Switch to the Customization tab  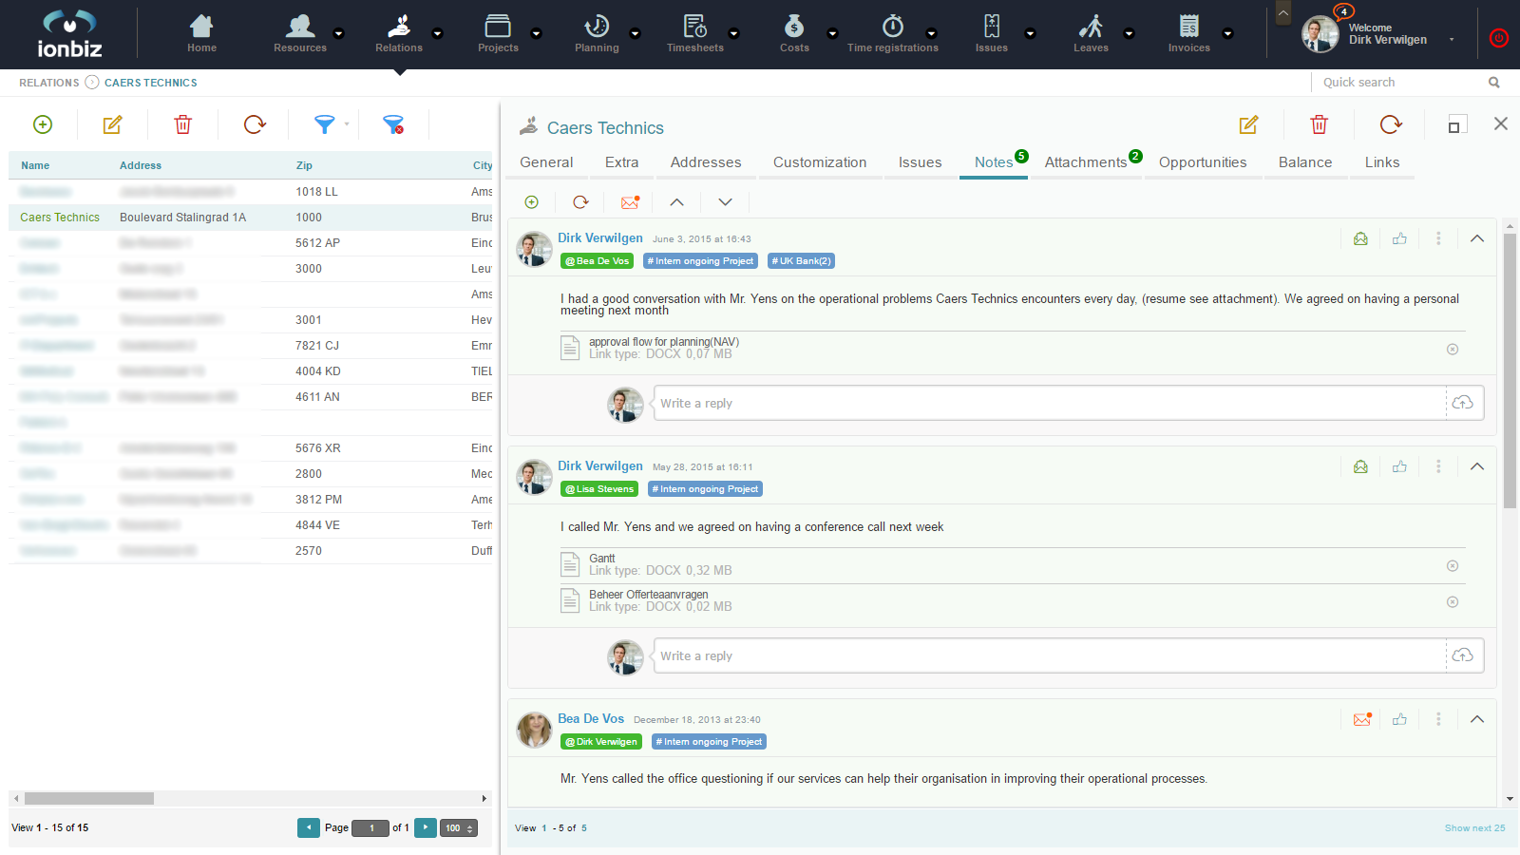tap(820, 162)
